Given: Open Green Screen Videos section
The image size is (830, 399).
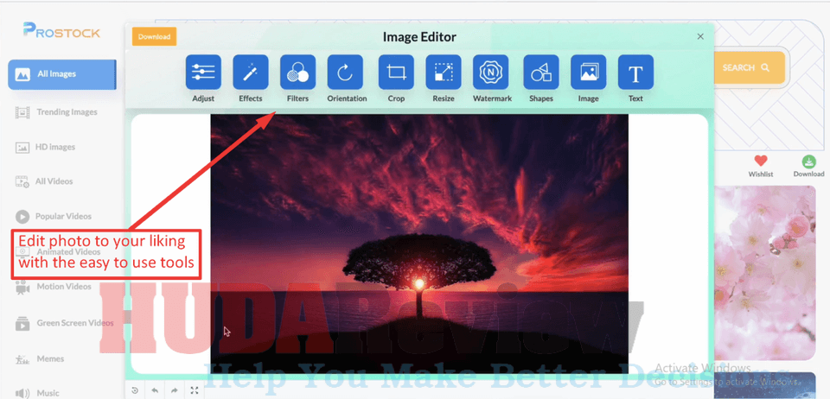Looking at the screenshot, I should (x=64, y=323).
